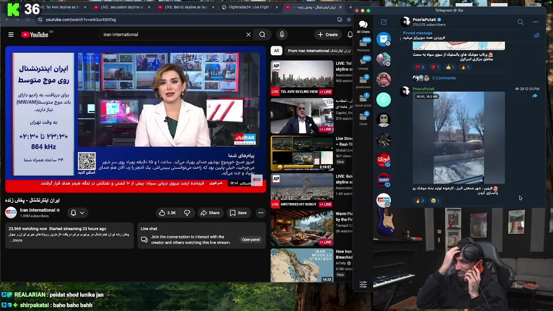Play the Warm Jazz fireplace live thumbnail

tap(302, 228)
